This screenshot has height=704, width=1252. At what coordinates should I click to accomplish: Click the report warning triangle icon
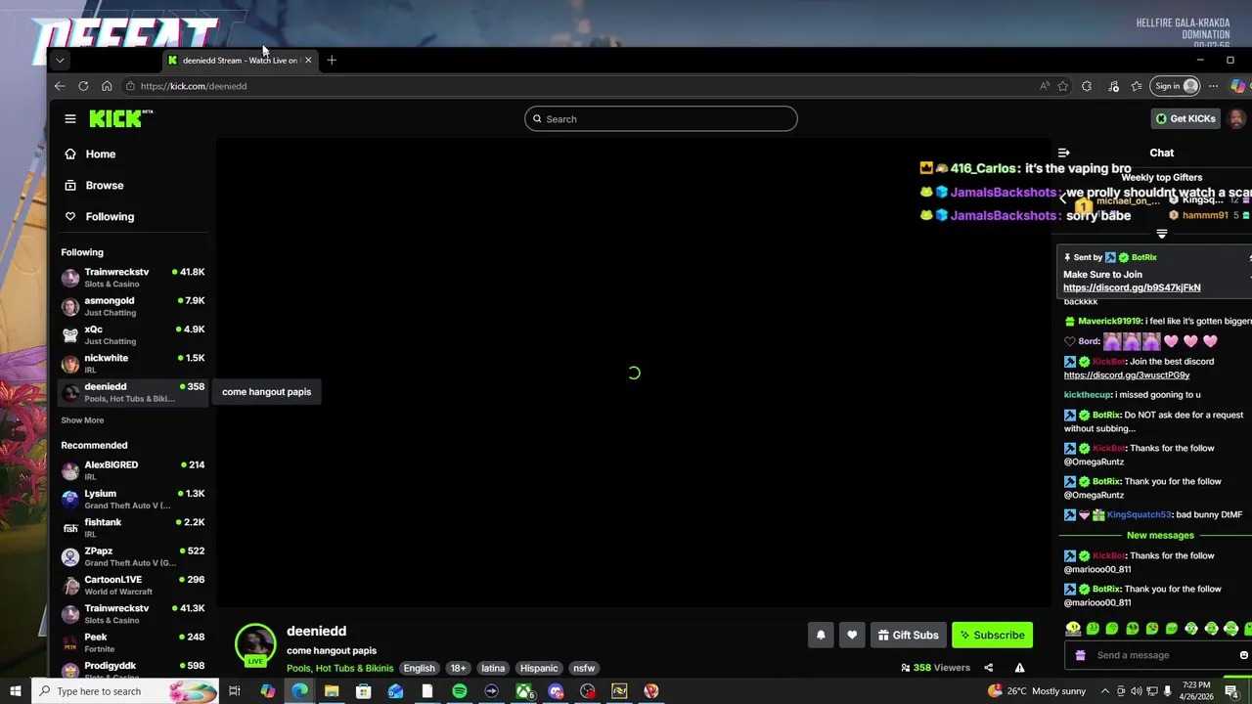point(1019,668)
